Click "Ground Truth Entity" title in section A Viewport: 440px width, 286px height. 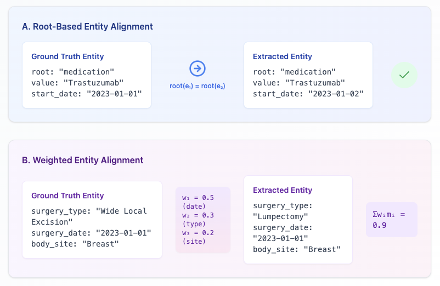(67, 56)
